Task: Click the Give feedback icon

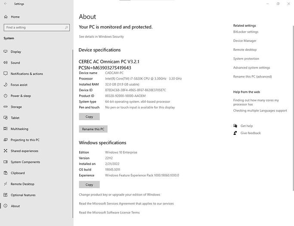Action: click(235, 133)
